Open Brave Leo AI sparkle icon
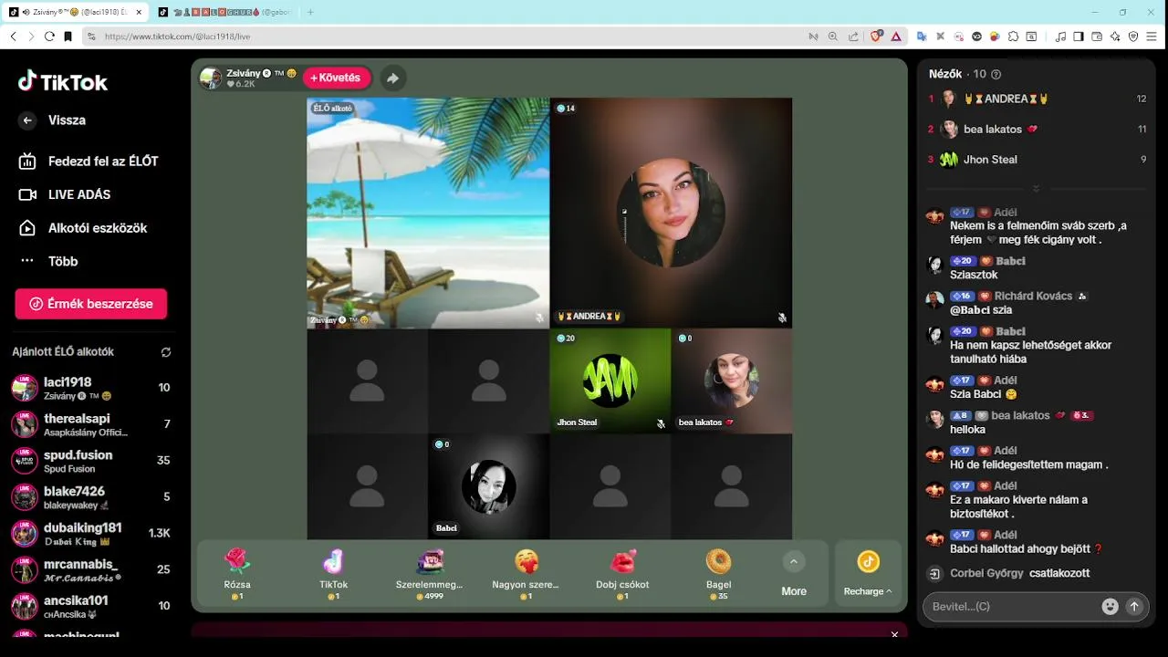The image size is (1168, 657). (x=1115, y=36)
